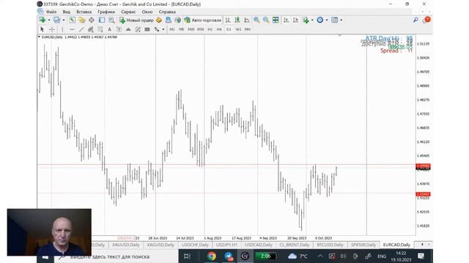Open the Periods clock icon

[320, 20]
